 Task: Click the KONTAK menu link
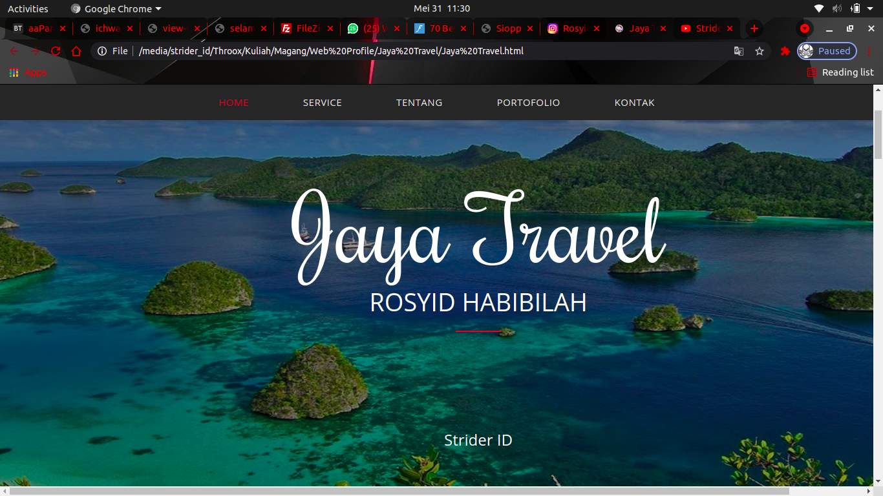click(634, 103)
